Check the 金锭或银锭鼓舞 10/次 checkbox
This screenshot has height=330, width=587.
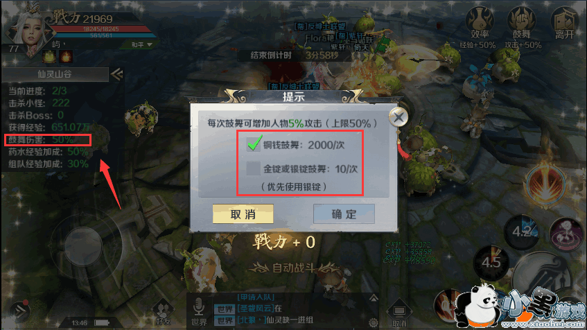click(254, 168)
